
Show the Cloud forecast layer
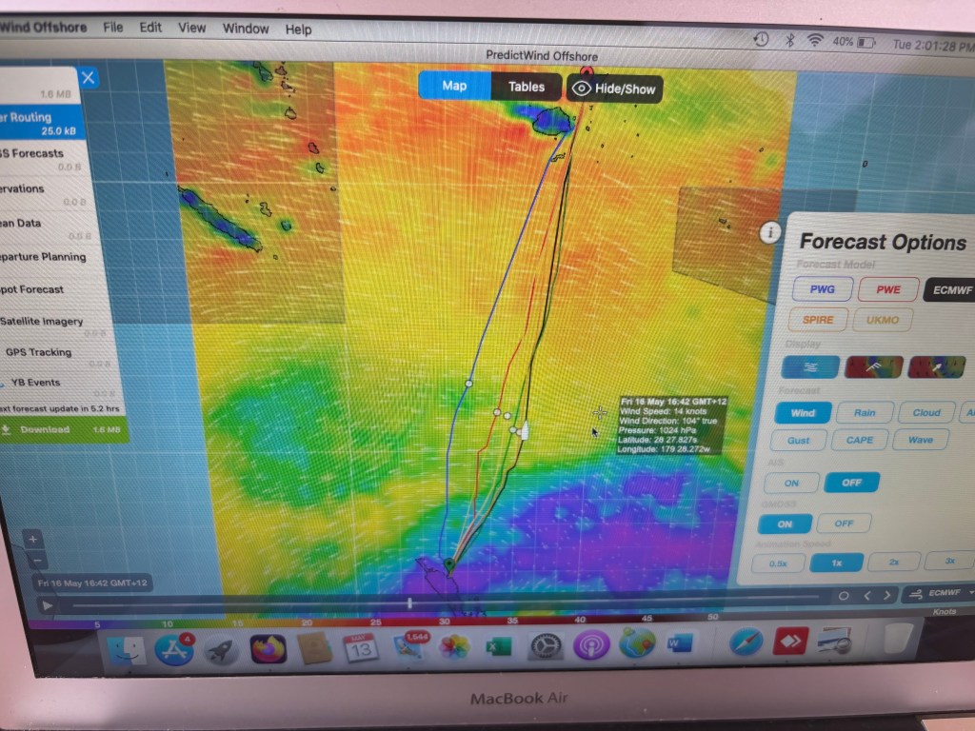coord(925,413)
